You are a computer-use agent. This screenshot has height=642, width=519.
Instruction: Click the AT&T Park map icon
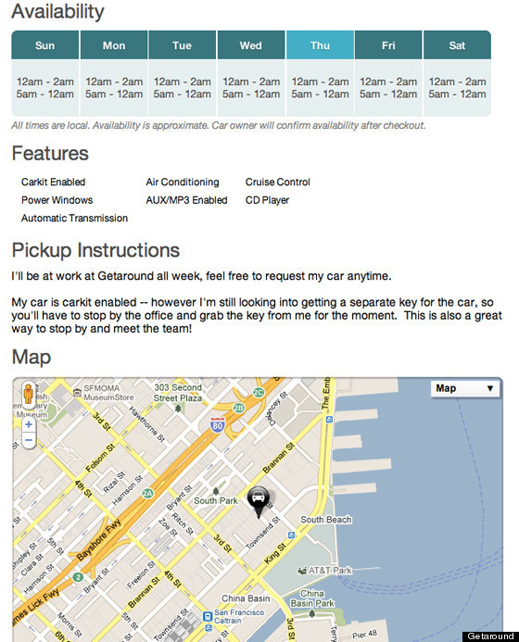(x=302, y=571)
